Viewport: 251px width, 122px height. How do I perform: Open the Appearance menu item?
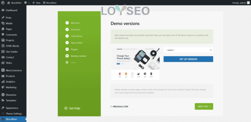[13, 108]
